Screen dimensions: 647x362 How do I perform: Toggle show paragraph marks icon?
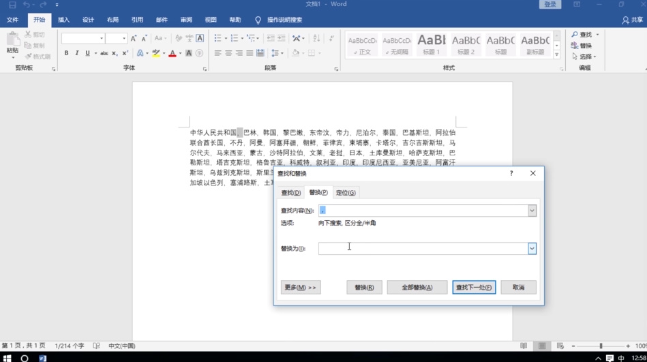332,38
